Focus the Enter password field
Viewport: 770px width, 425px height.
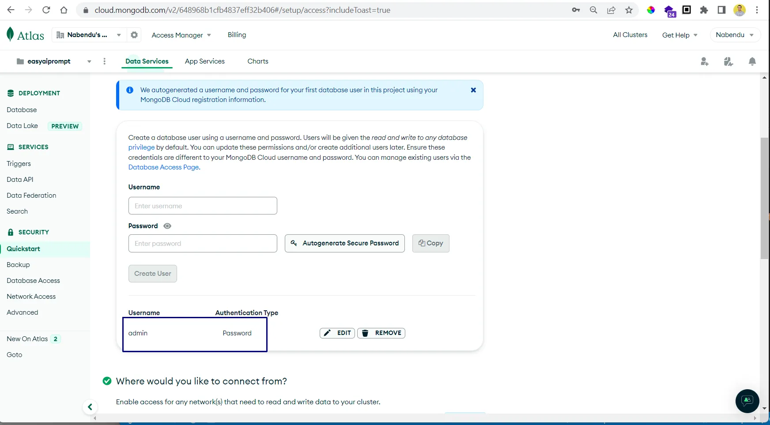203,244
